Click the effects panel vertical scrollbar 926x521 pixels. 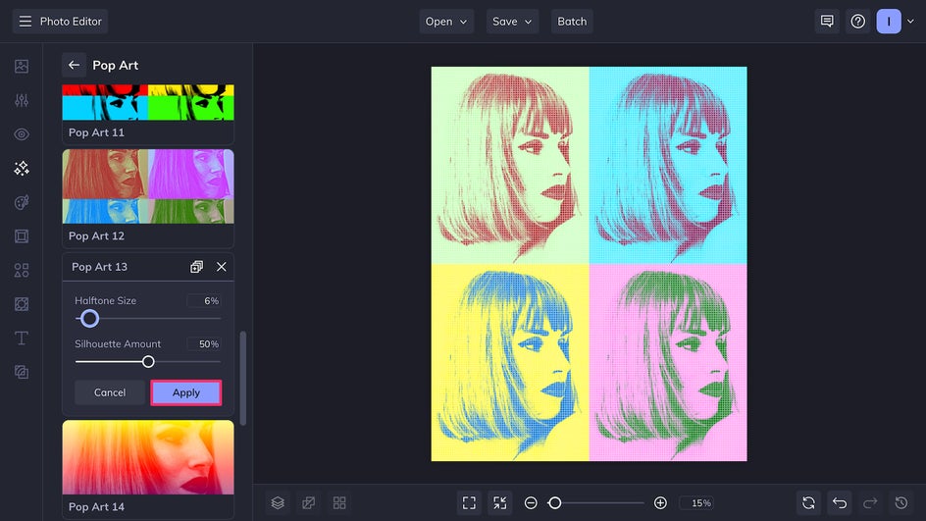242,378
